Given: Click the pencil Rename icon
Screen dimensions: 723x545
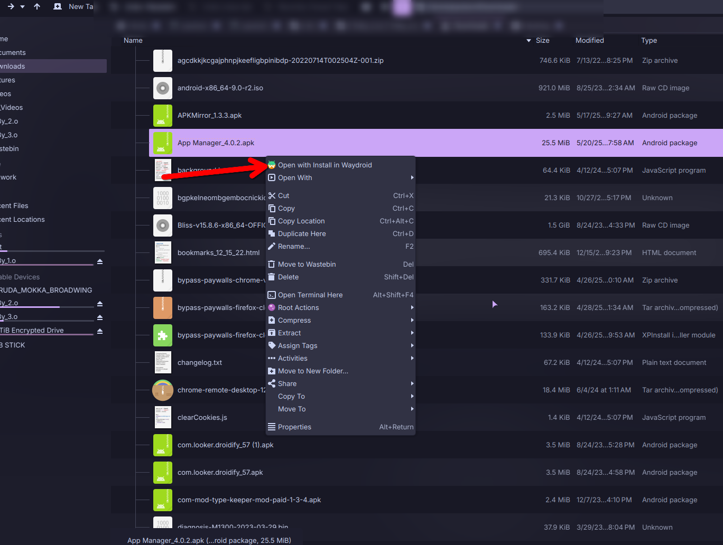Looking at the screenshot, I should pos(272,246).
